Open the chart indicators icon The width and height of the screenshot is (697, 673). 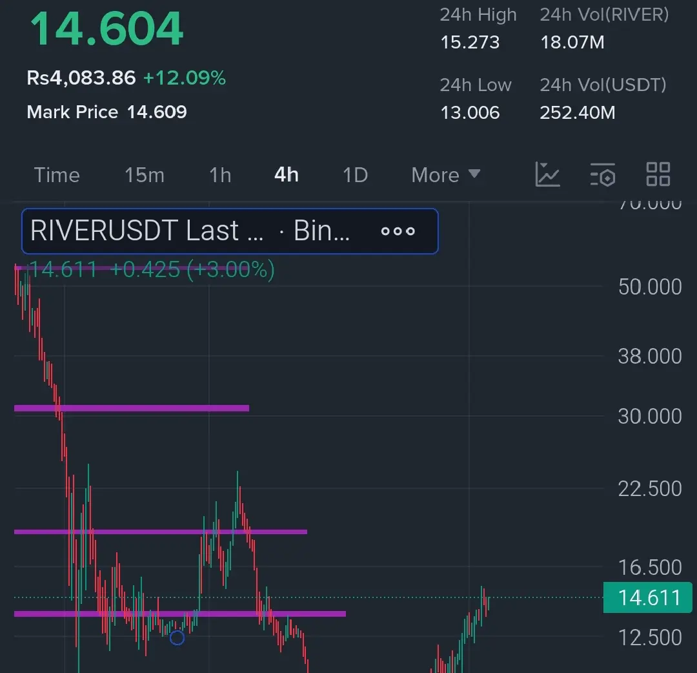pos(547,174)
